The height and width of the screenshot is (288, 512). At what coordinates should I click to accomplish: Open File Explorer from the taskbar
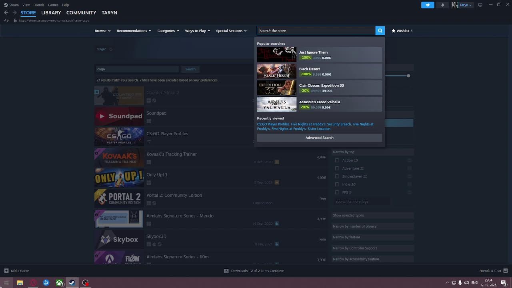point(20,283)
